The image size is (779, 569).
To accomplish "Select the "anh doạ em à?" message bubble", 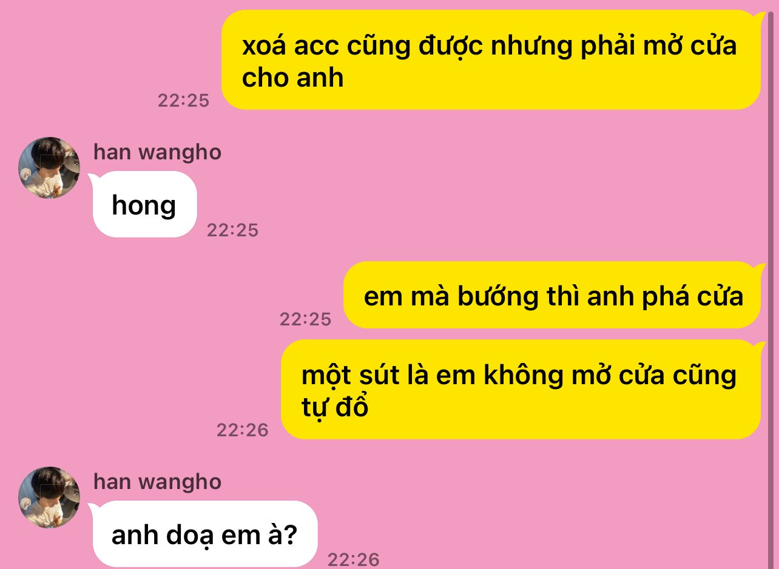I will pos(205,534).
